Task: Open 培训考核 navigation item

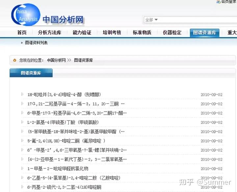Action: pyautogui.click(x=112, y=32)
